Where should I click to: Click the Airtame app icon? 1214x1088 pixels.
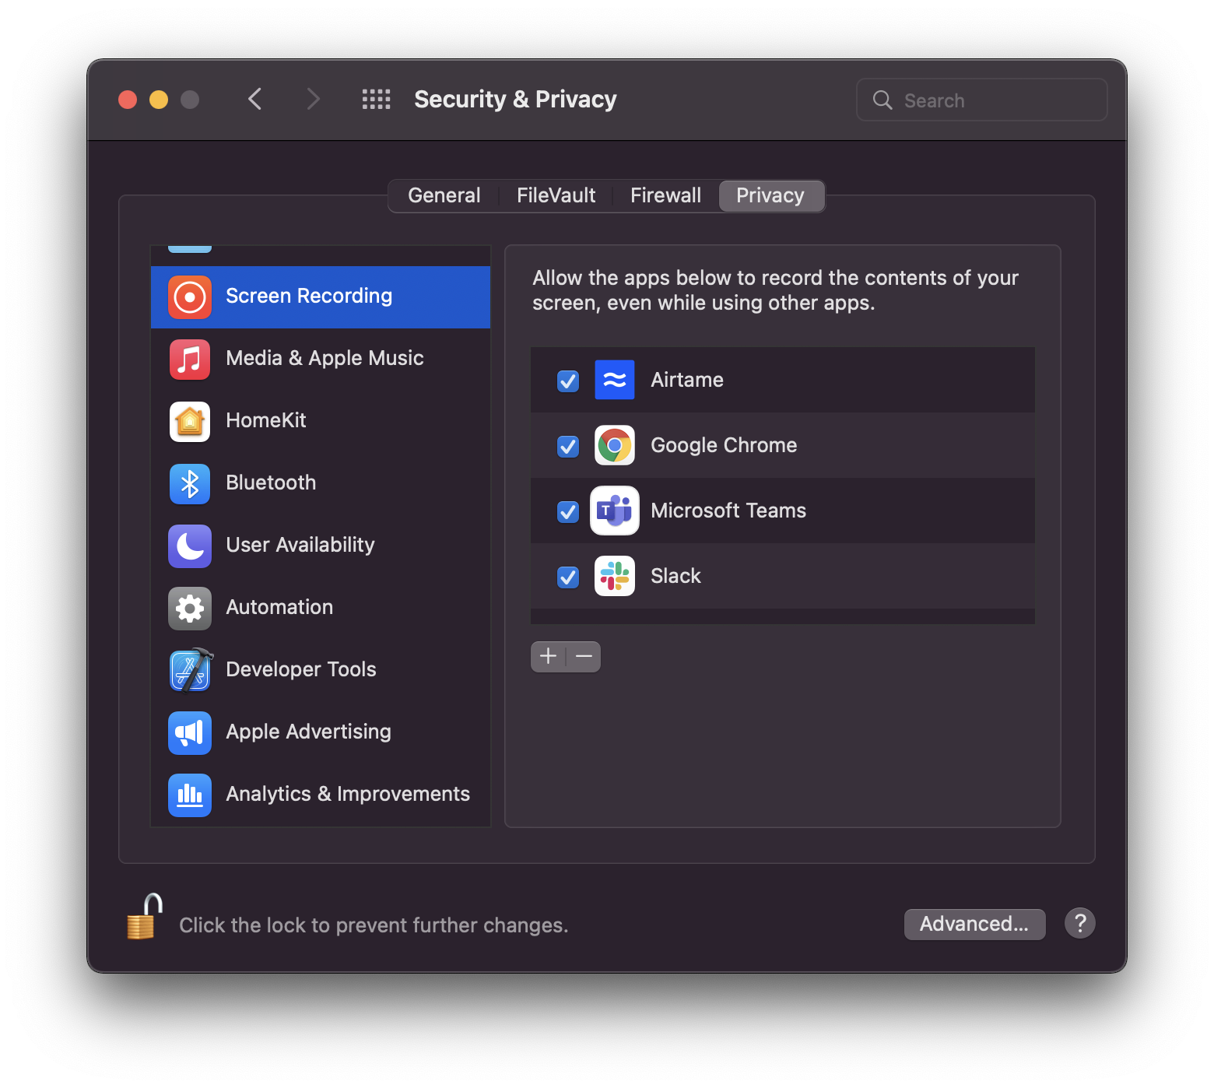click(x=615, y=380)
